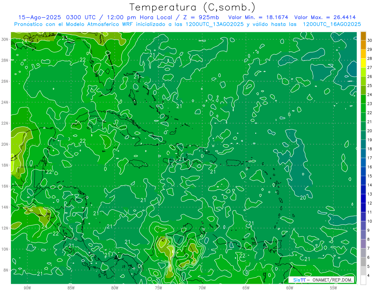Pick the yellow swatch between 27 and 28

pos(363,63)
